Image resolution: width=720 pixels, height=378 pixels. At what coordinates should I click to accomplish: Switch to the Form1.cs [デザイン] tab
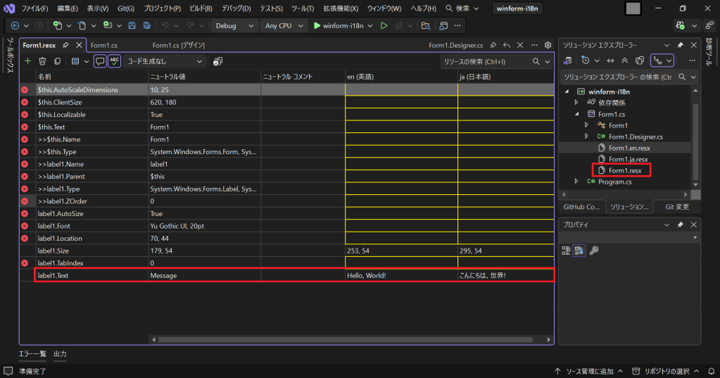pos(178,45)
